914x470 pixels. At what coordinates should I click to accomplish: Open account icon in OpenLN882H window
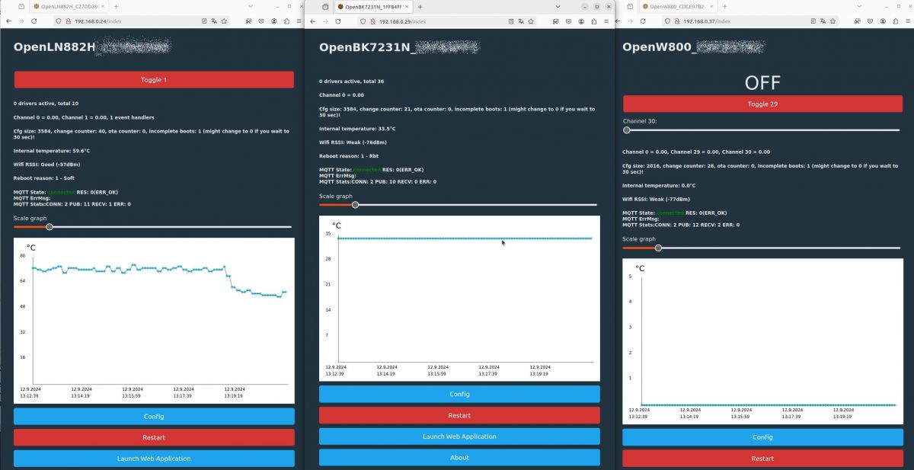pyautogui.click(x=273, y=21)
